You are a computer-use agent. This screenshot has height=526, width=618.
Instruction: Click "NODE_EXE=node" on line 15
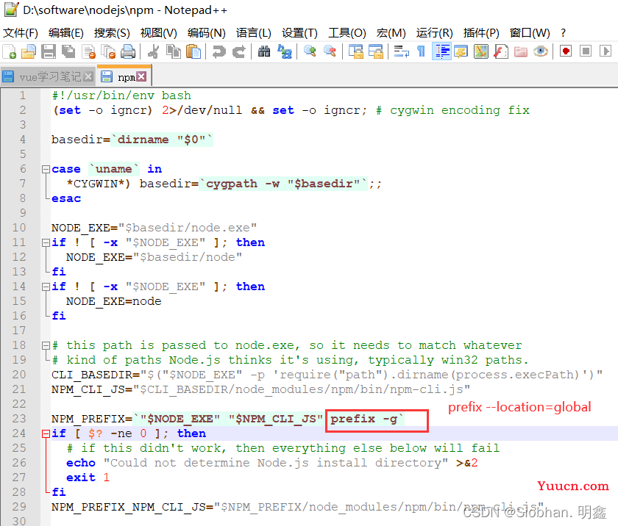pyautogui.click(x=113, y=301)
